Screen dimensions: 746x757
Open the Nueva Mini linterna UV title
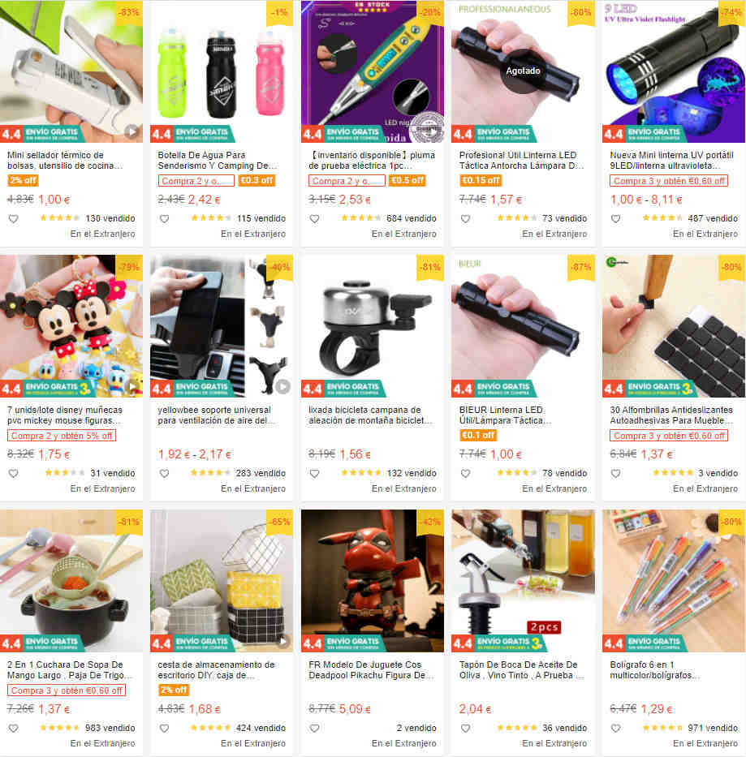[671, 161]
